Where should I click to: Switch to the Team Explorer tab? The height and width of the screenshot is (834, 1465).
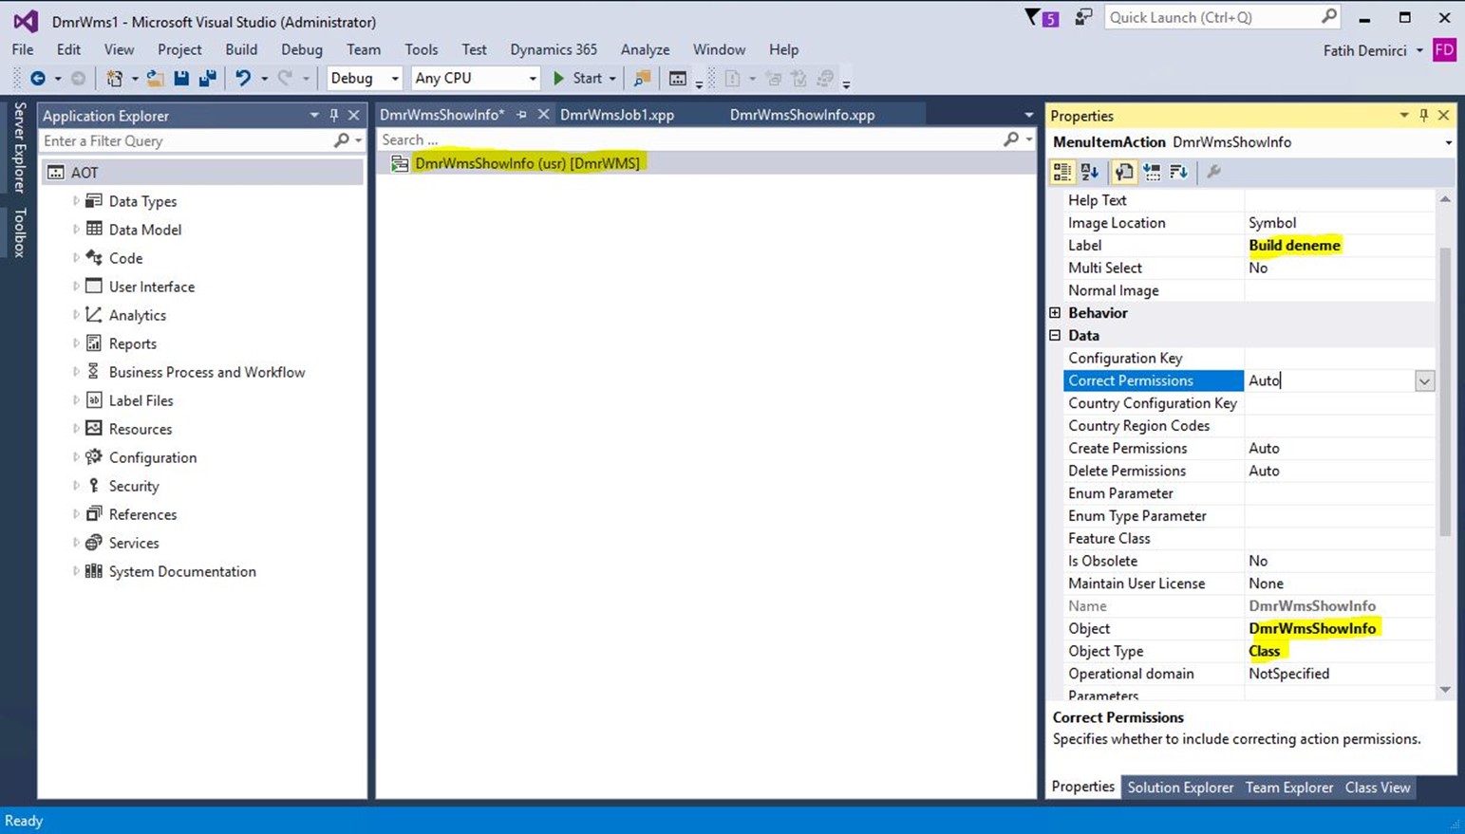click(1289, 788)
